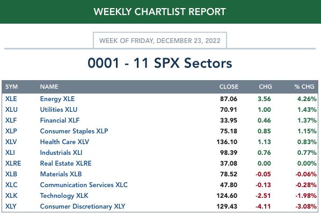Open Health Care XLV link

click(x=65, y=142)
